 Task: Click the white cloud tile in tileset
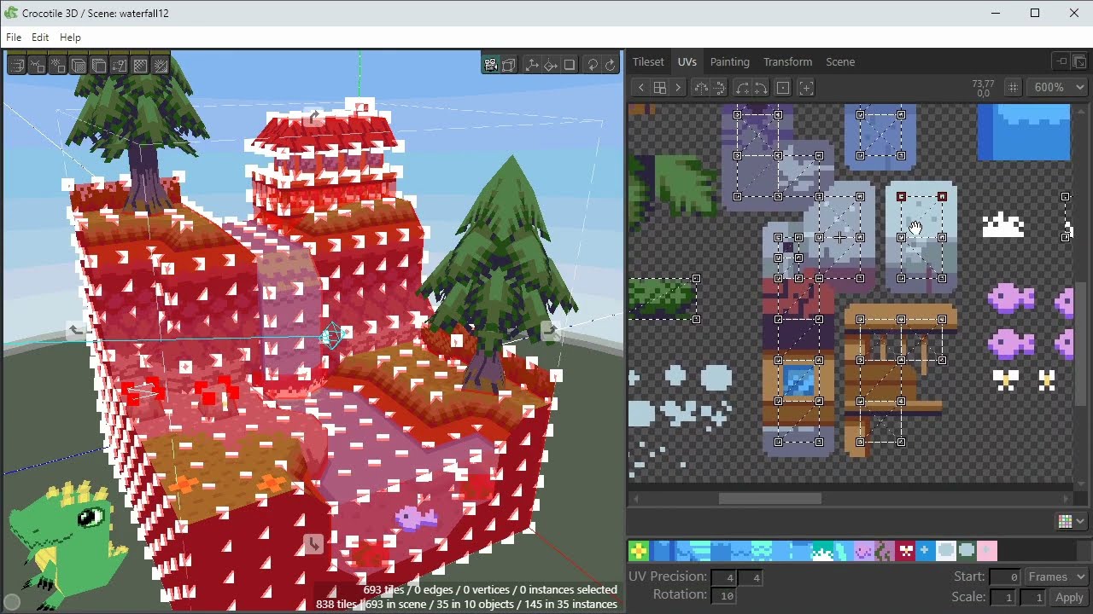(x=1003, y=225)
